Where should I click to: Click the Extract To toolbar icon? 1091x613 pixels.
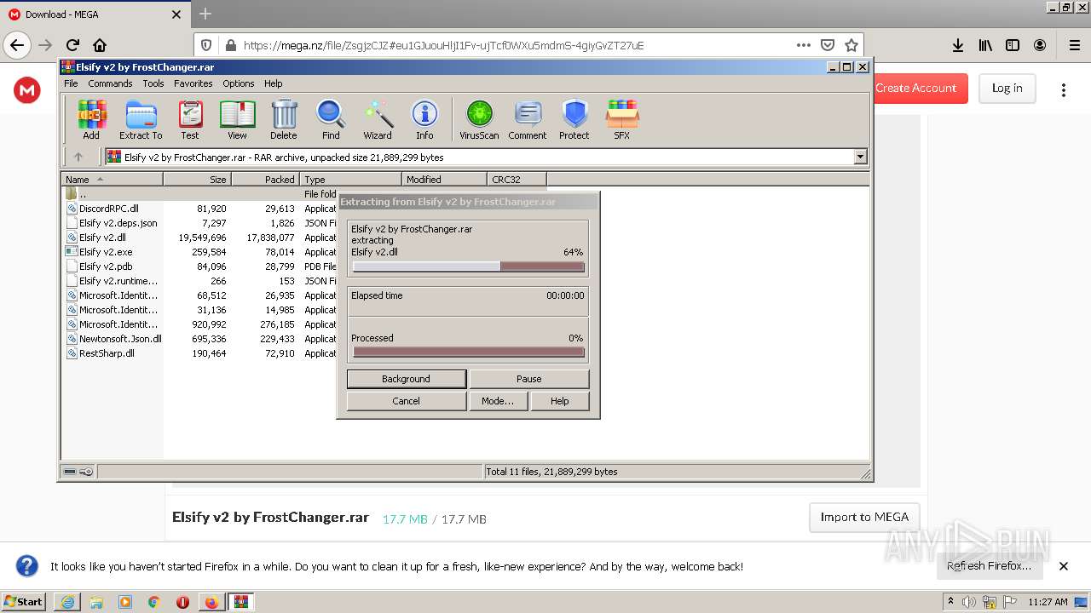pos(141,119)
